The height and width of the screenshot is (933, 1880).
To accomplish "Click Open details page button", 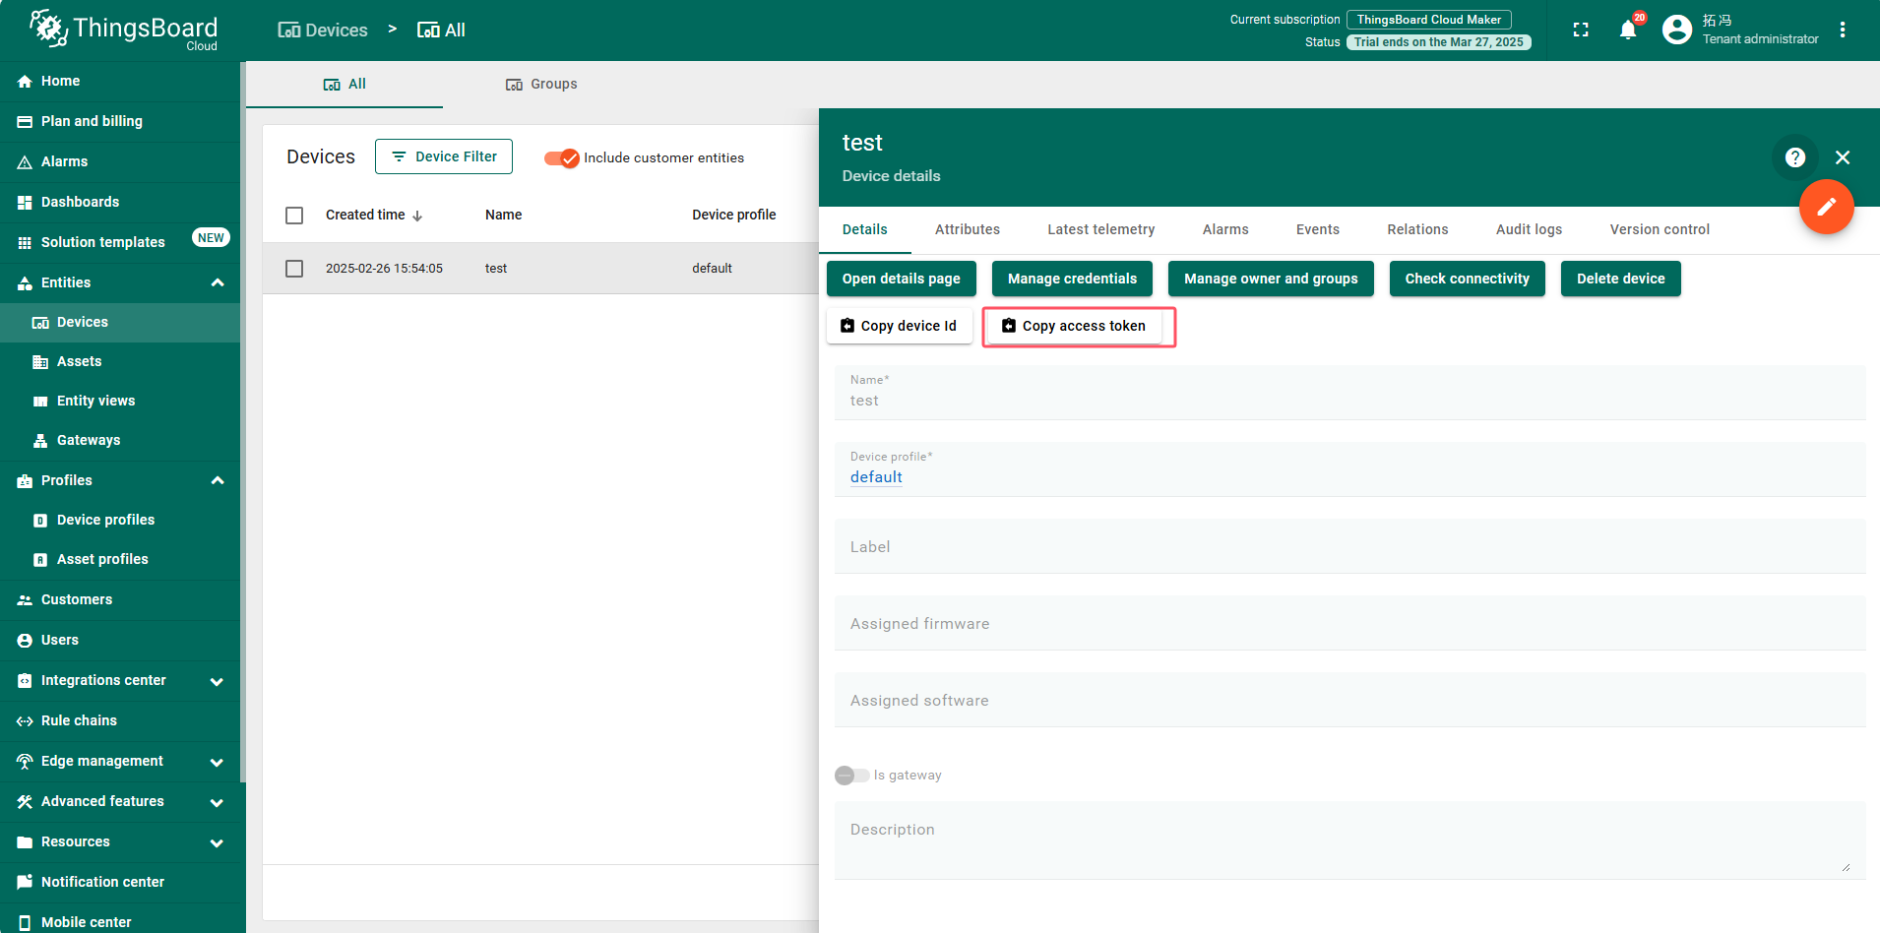I will [x=901, y=279].
